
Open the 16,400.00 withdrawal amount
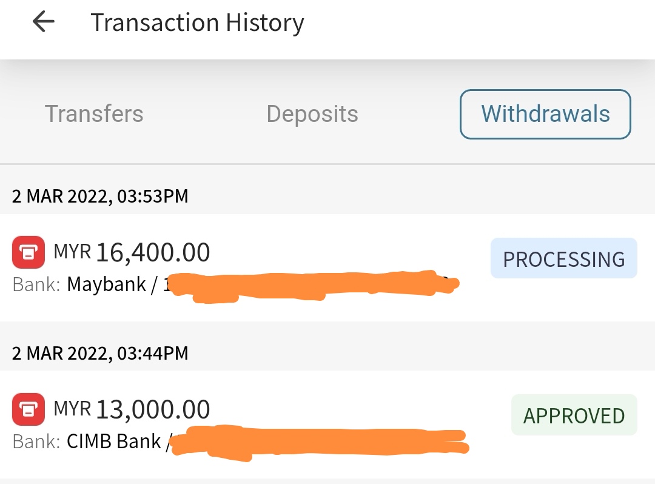tap(153, 252)
